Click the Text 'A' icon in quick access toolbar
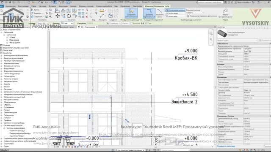The height and width of the screenshot is (152, 271). [42, 2]
